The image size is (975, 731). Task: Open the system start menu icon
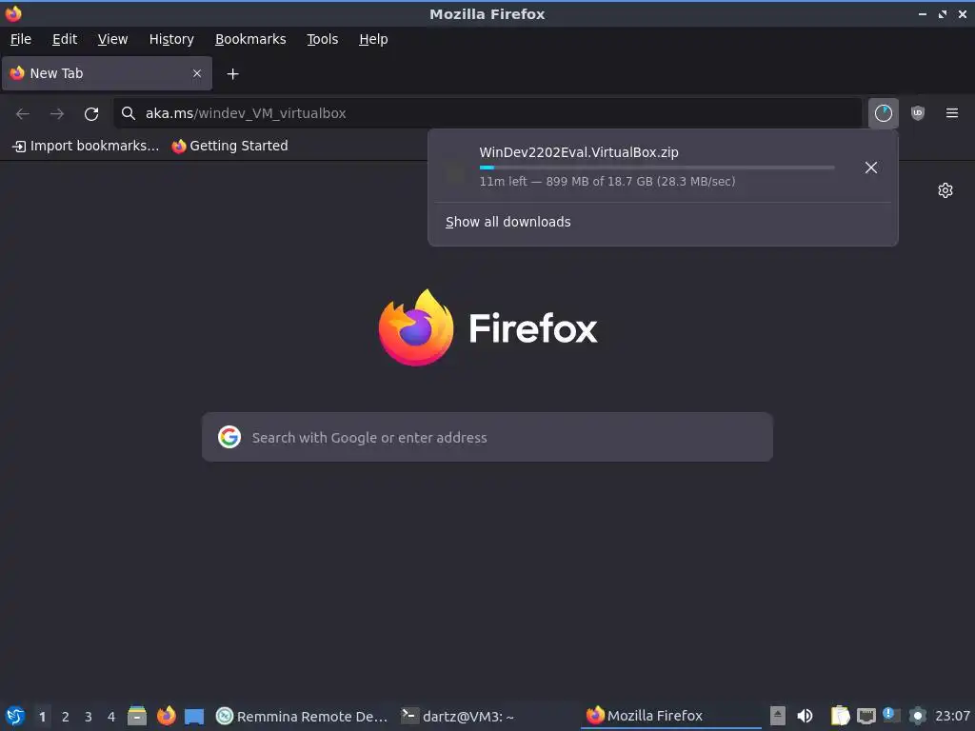[x=15, y=716]
